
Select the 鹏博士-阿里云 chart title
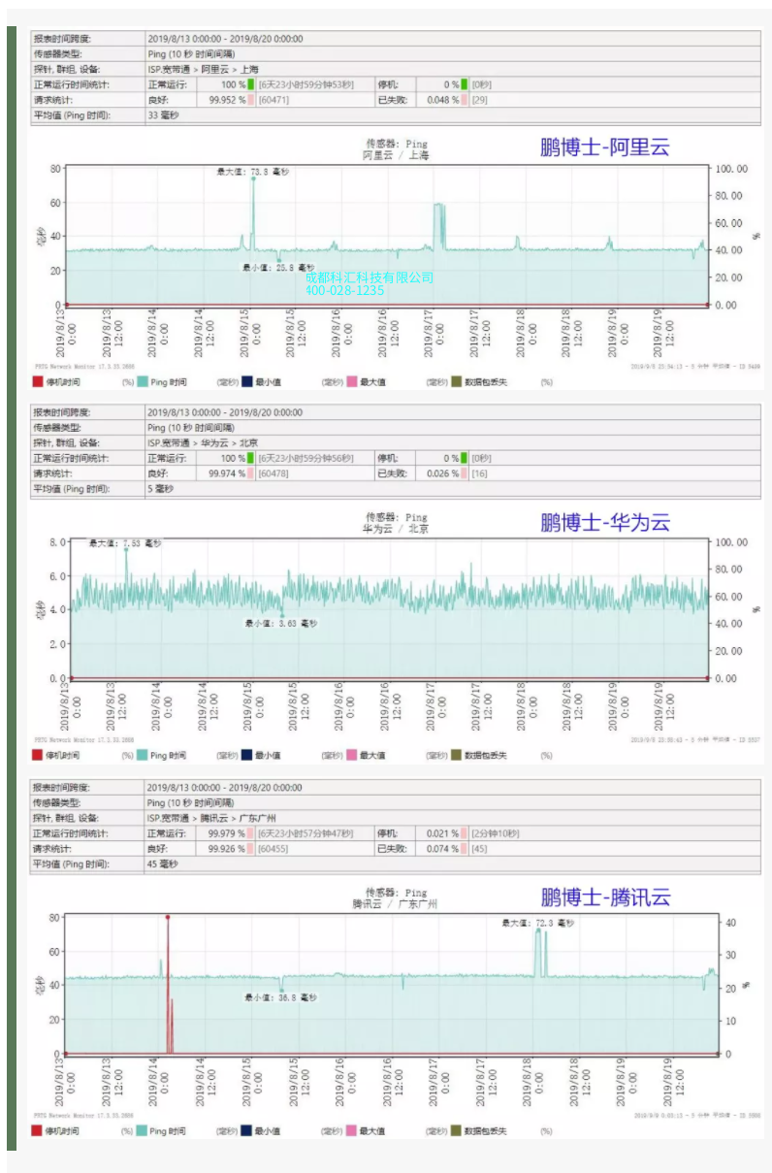(604, 147)
